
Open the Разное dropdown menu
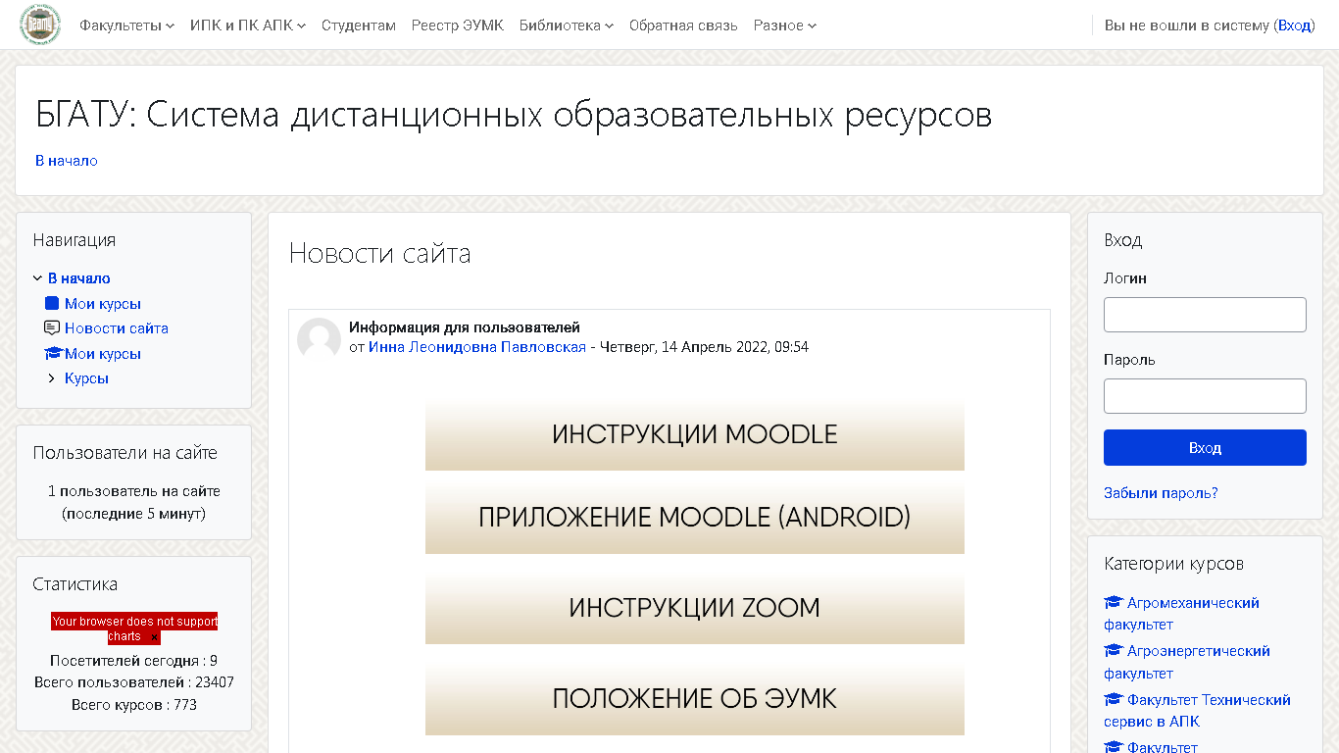[784, 25]
